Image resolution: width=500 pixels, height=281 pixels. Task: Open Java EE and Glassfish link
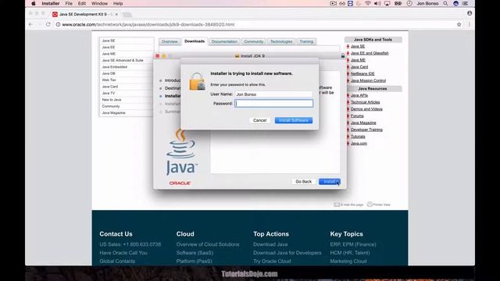coord(370,53)
